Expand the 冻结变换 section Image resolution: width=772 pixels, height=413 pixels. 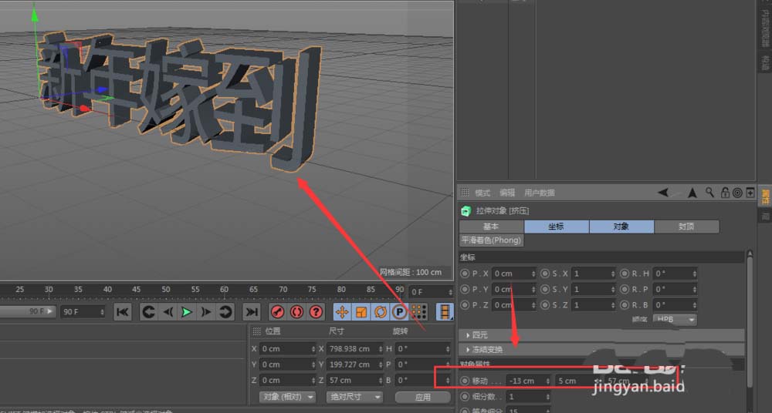coord(469,350)
